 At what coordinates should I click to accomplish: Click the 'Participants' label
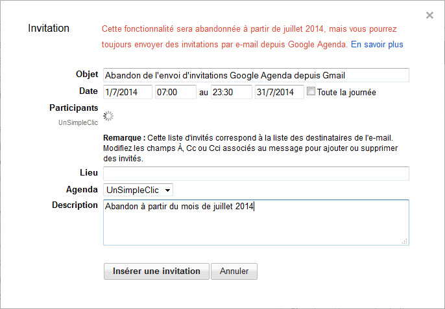point(74,108)
